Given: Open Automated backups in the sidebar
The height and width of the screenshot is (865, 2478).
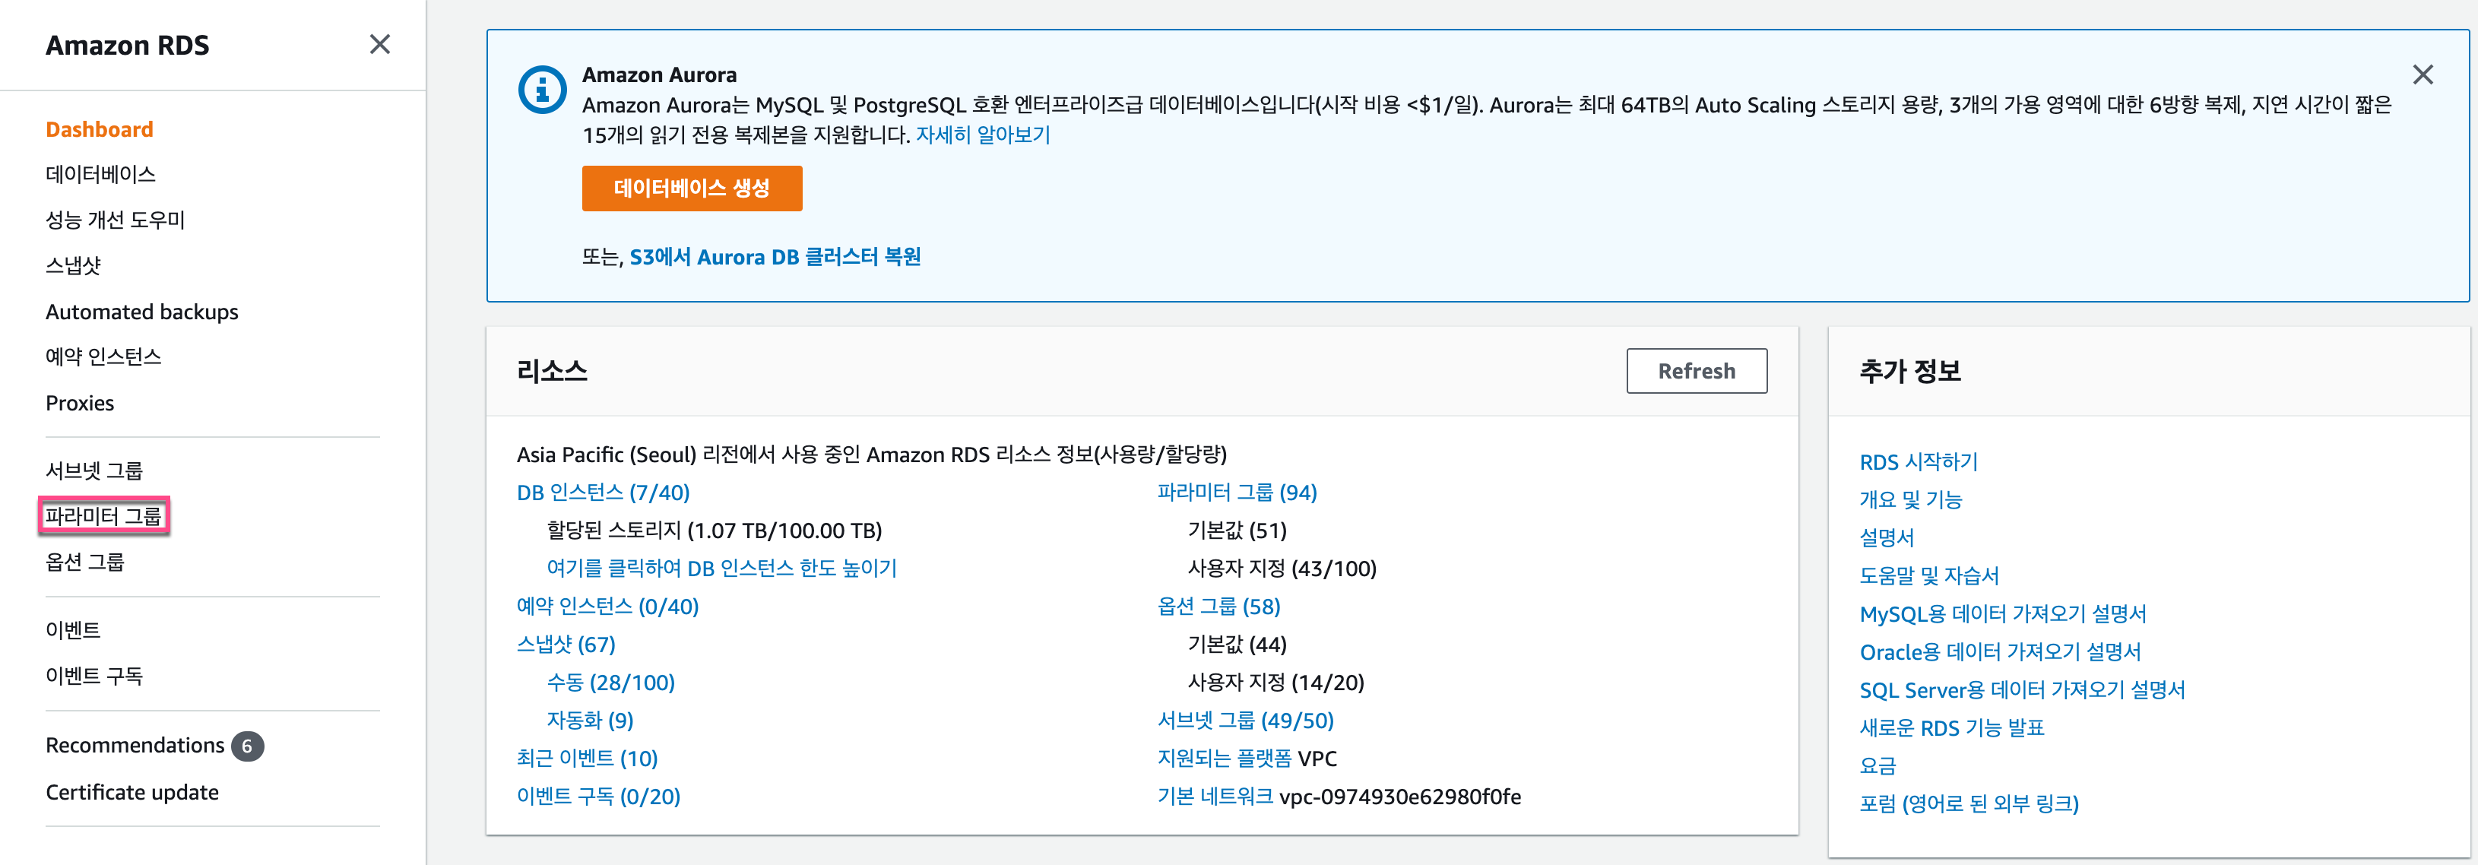Looking at the screenshot, I should coord(141,312).
